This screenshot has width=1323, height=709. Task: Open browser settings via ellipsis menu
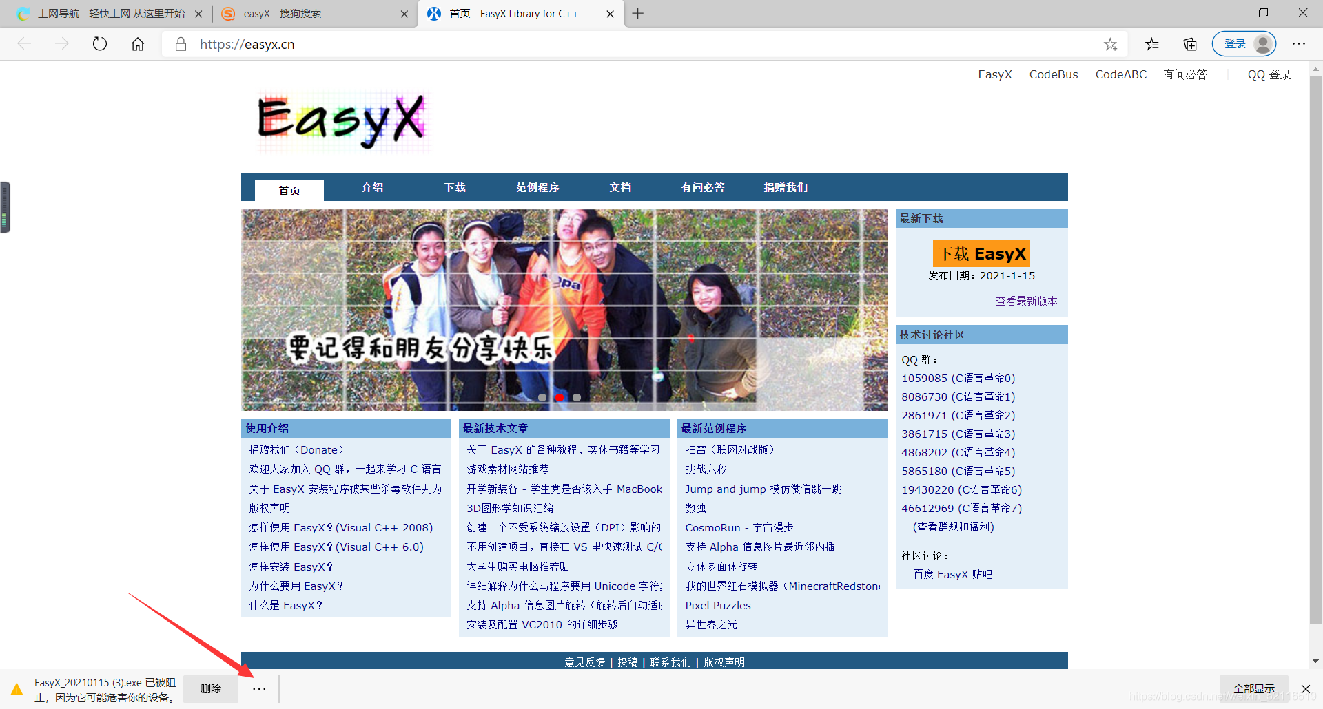click(1298, 43)
